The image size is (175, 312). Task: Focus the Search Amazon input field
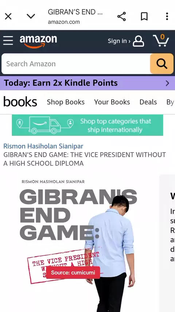pyautogui.click(x=76, y=64)
